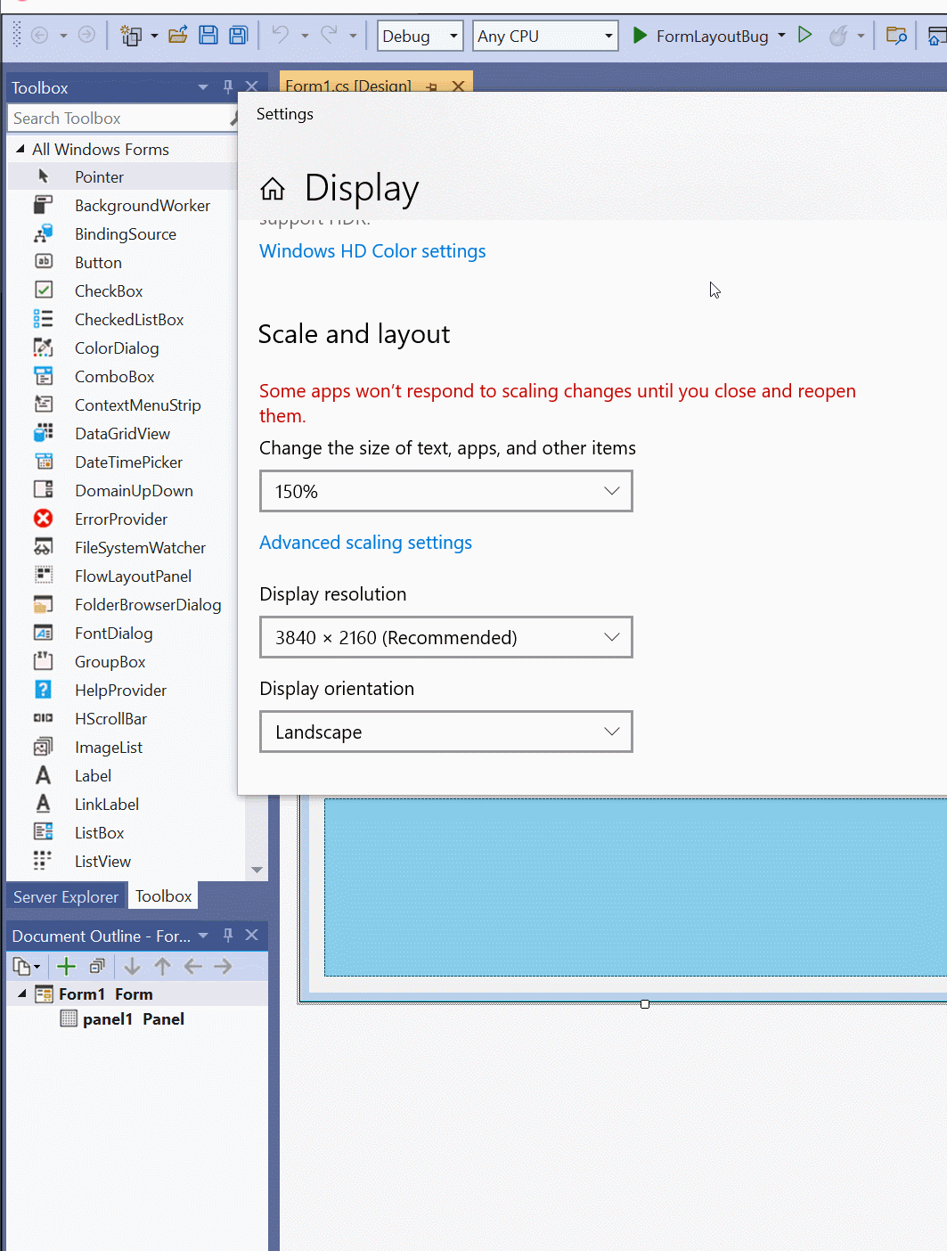Select the Form1.cs [Design] tab
This screenshot has width=947, height=1251.
[x=347, y=85]
